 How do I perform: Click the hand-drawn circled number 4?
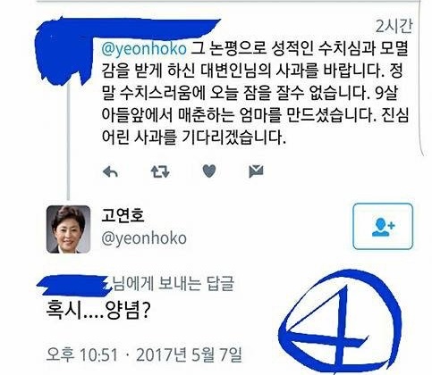coord(340,323)
